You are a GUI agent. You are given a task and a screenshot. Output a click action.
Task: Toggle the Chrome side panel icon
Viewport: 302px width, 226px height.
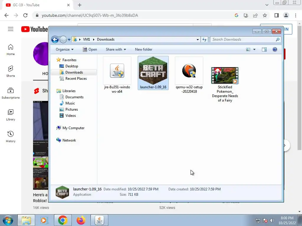pyautogui.click(x=277, y=15)
